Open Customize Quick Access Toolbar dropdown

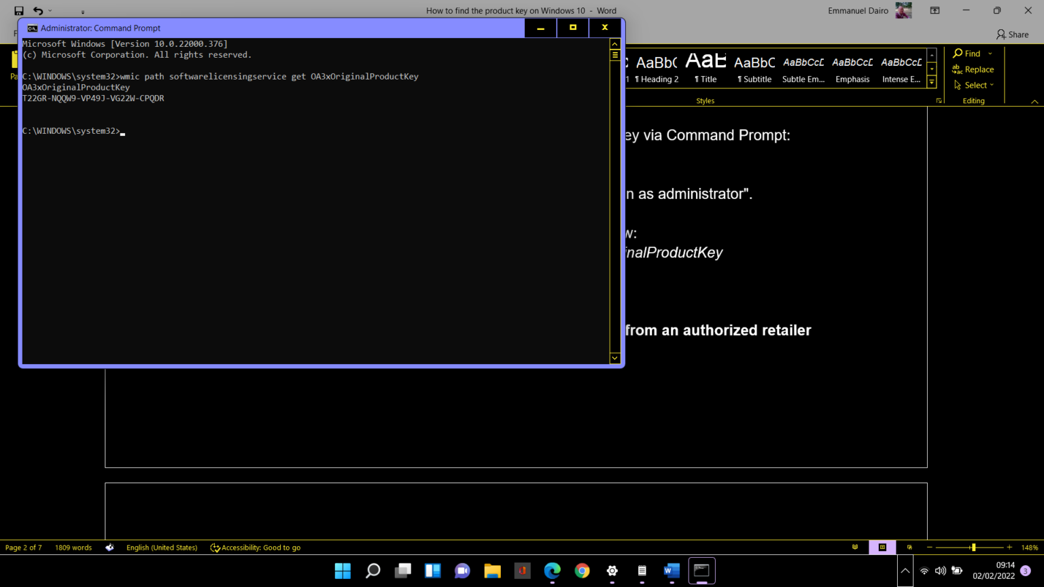coord(82,11)
